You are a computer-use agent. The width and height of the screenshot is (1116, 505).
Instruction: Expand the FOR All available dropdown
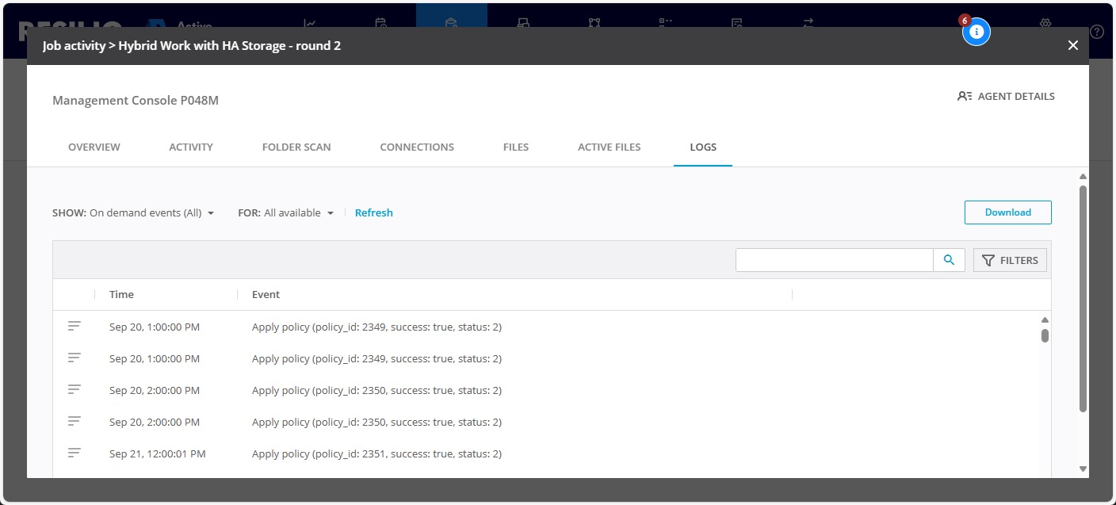tap(331, 213)
